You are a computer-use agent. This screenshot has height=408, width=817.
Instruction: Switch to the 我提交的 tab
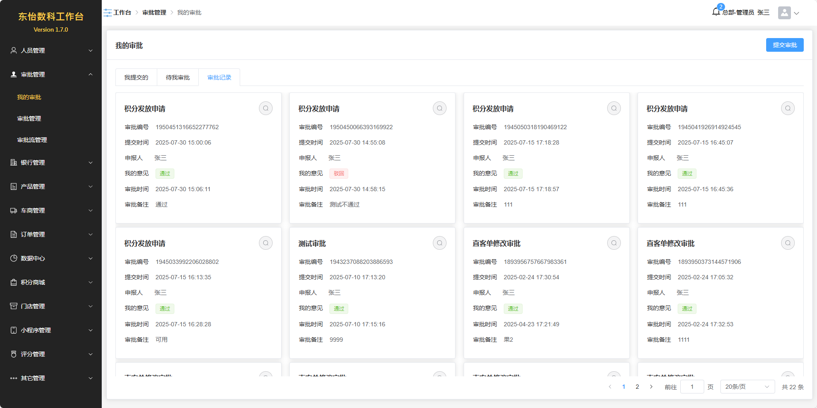136,77
